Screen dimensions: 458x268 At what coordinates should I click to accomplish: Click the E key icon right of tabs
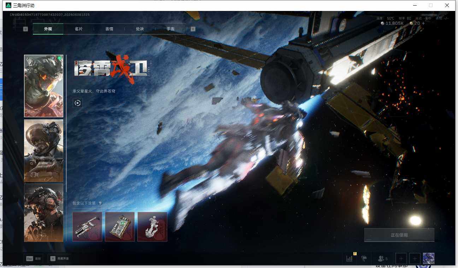[x=193, y=29]
